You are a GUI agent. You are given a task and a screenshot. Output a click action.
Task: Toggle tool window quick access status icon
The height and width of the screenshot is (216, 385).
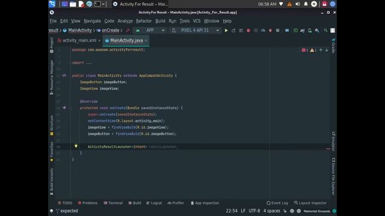click(51, 211)
